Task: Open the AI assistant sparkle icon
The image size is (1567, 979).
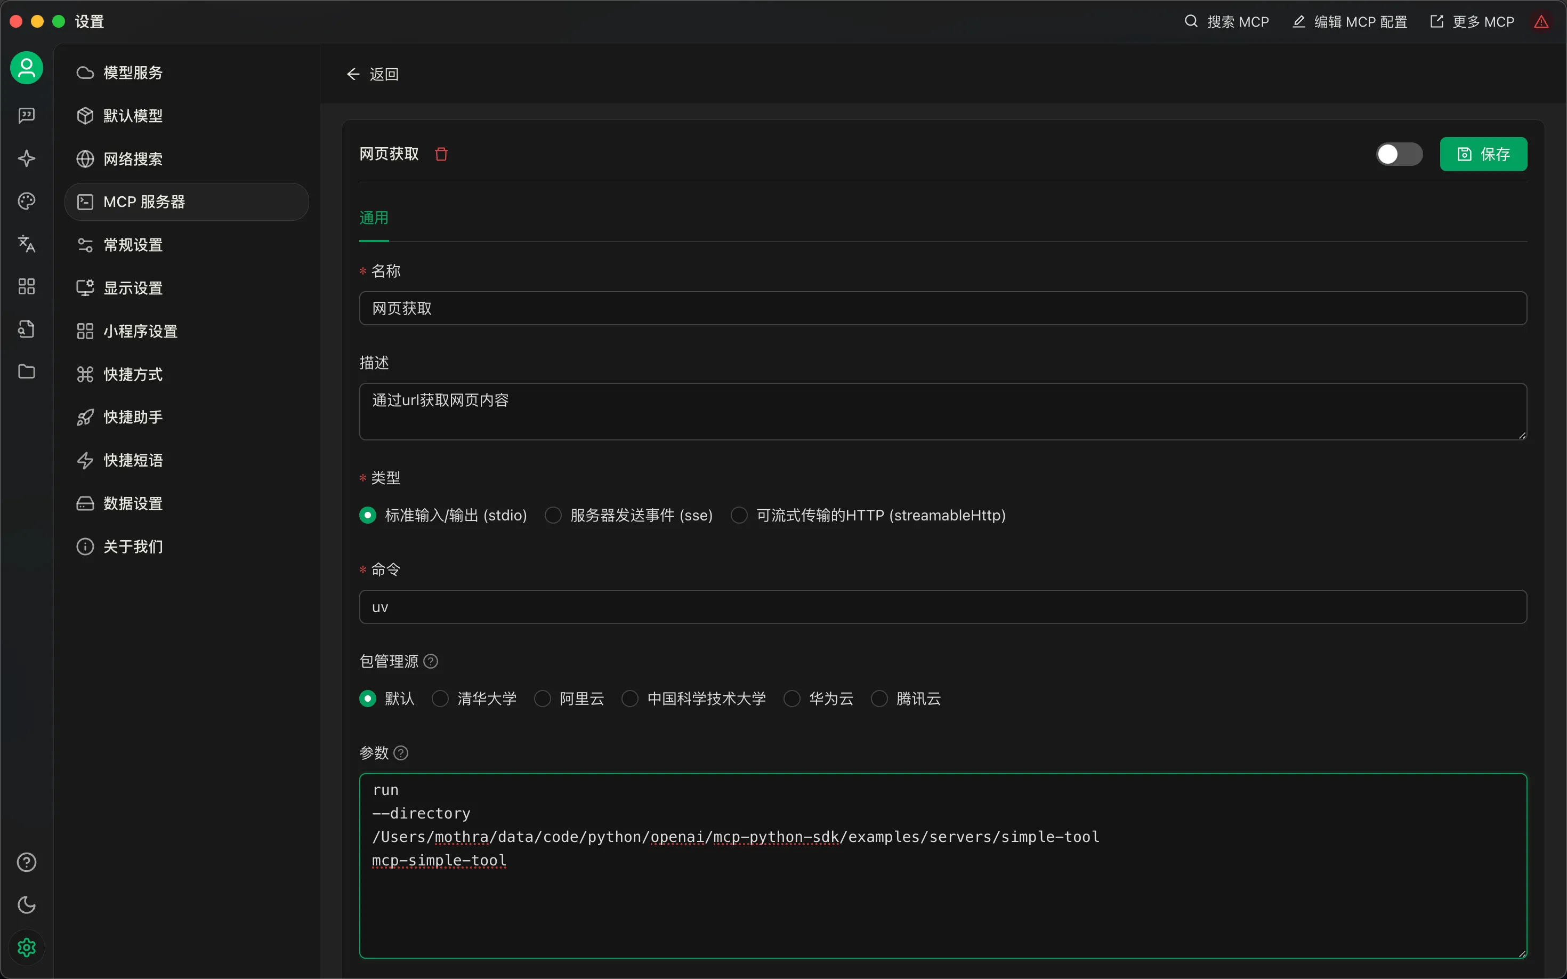Action: 27,158
